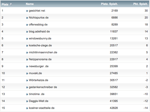Select the value 25399 in Platz. Spielt.
The width and height of the screenshot is (150, 112).
pos(114,66)
